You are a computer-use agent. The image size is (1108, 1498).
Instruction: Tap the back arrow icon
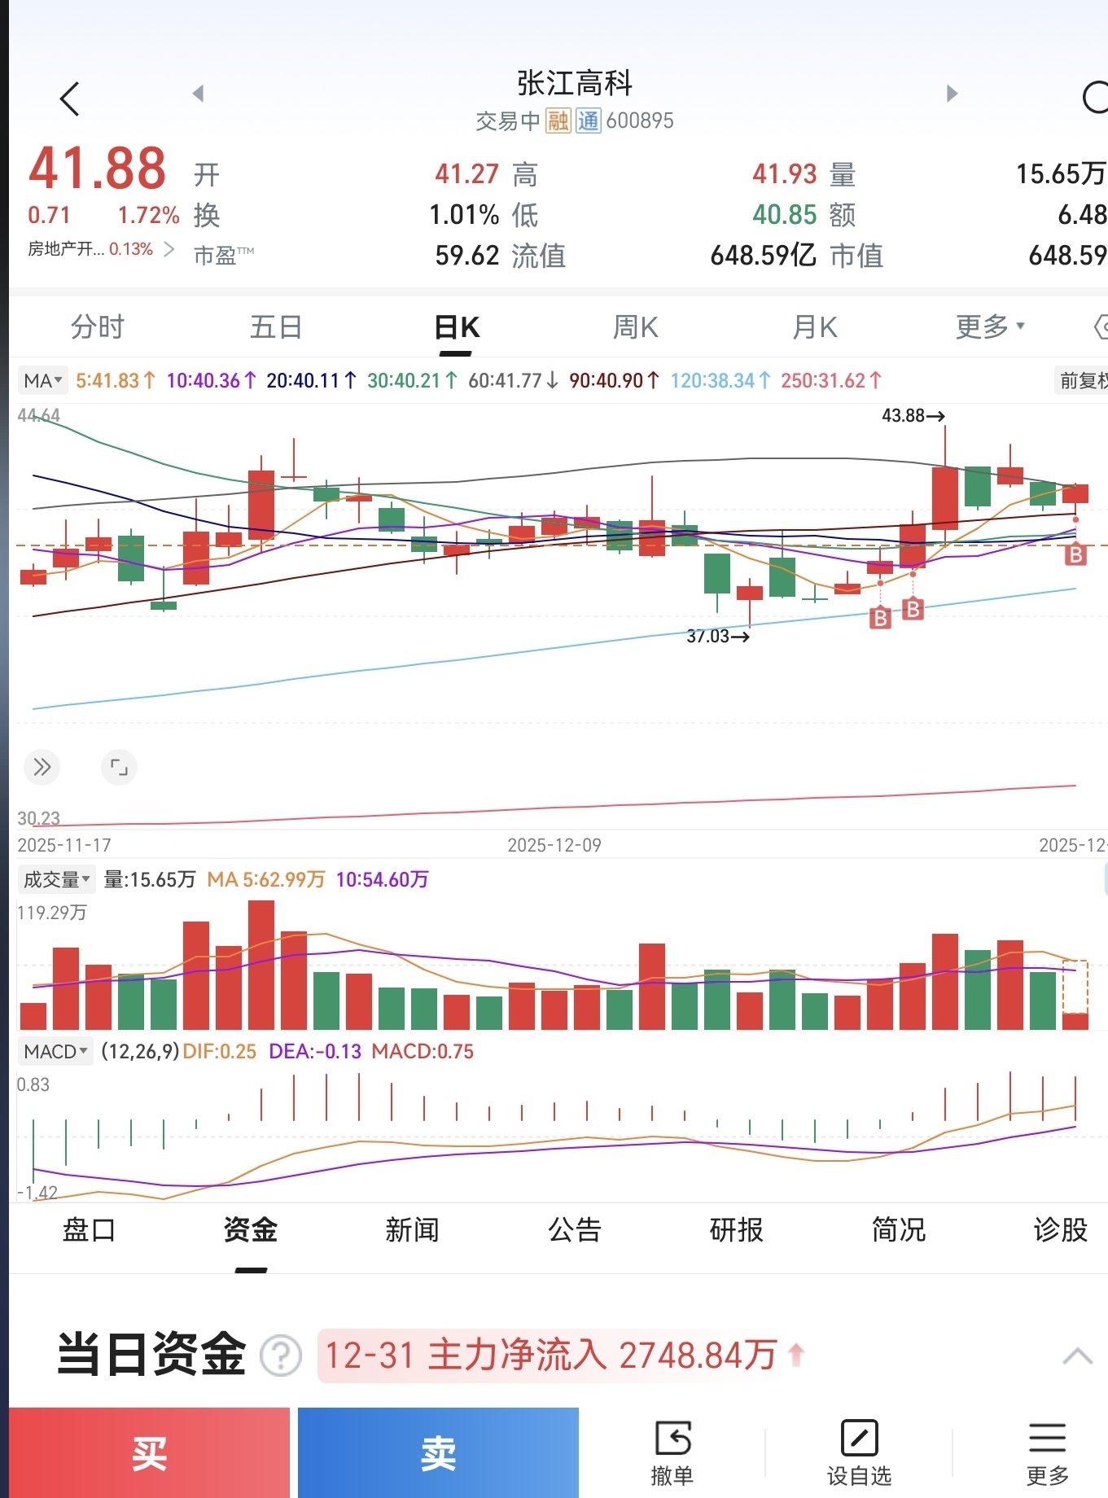tap(70, 99)
